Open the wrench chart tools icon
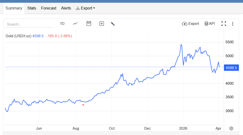The height and width of the screenshot is (135, 243). (112, 24)
